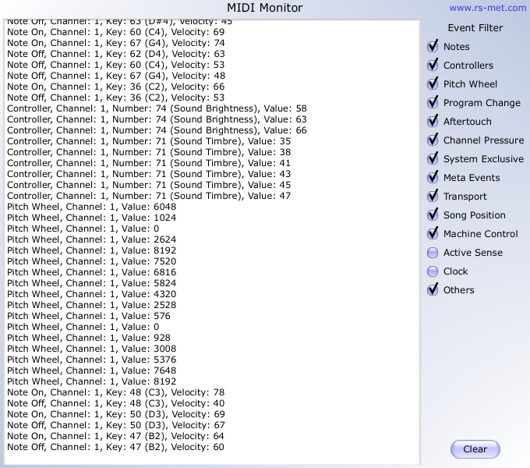Disable Channel Pressure filtering
The image size is (530, 468).
coord(433,140)
